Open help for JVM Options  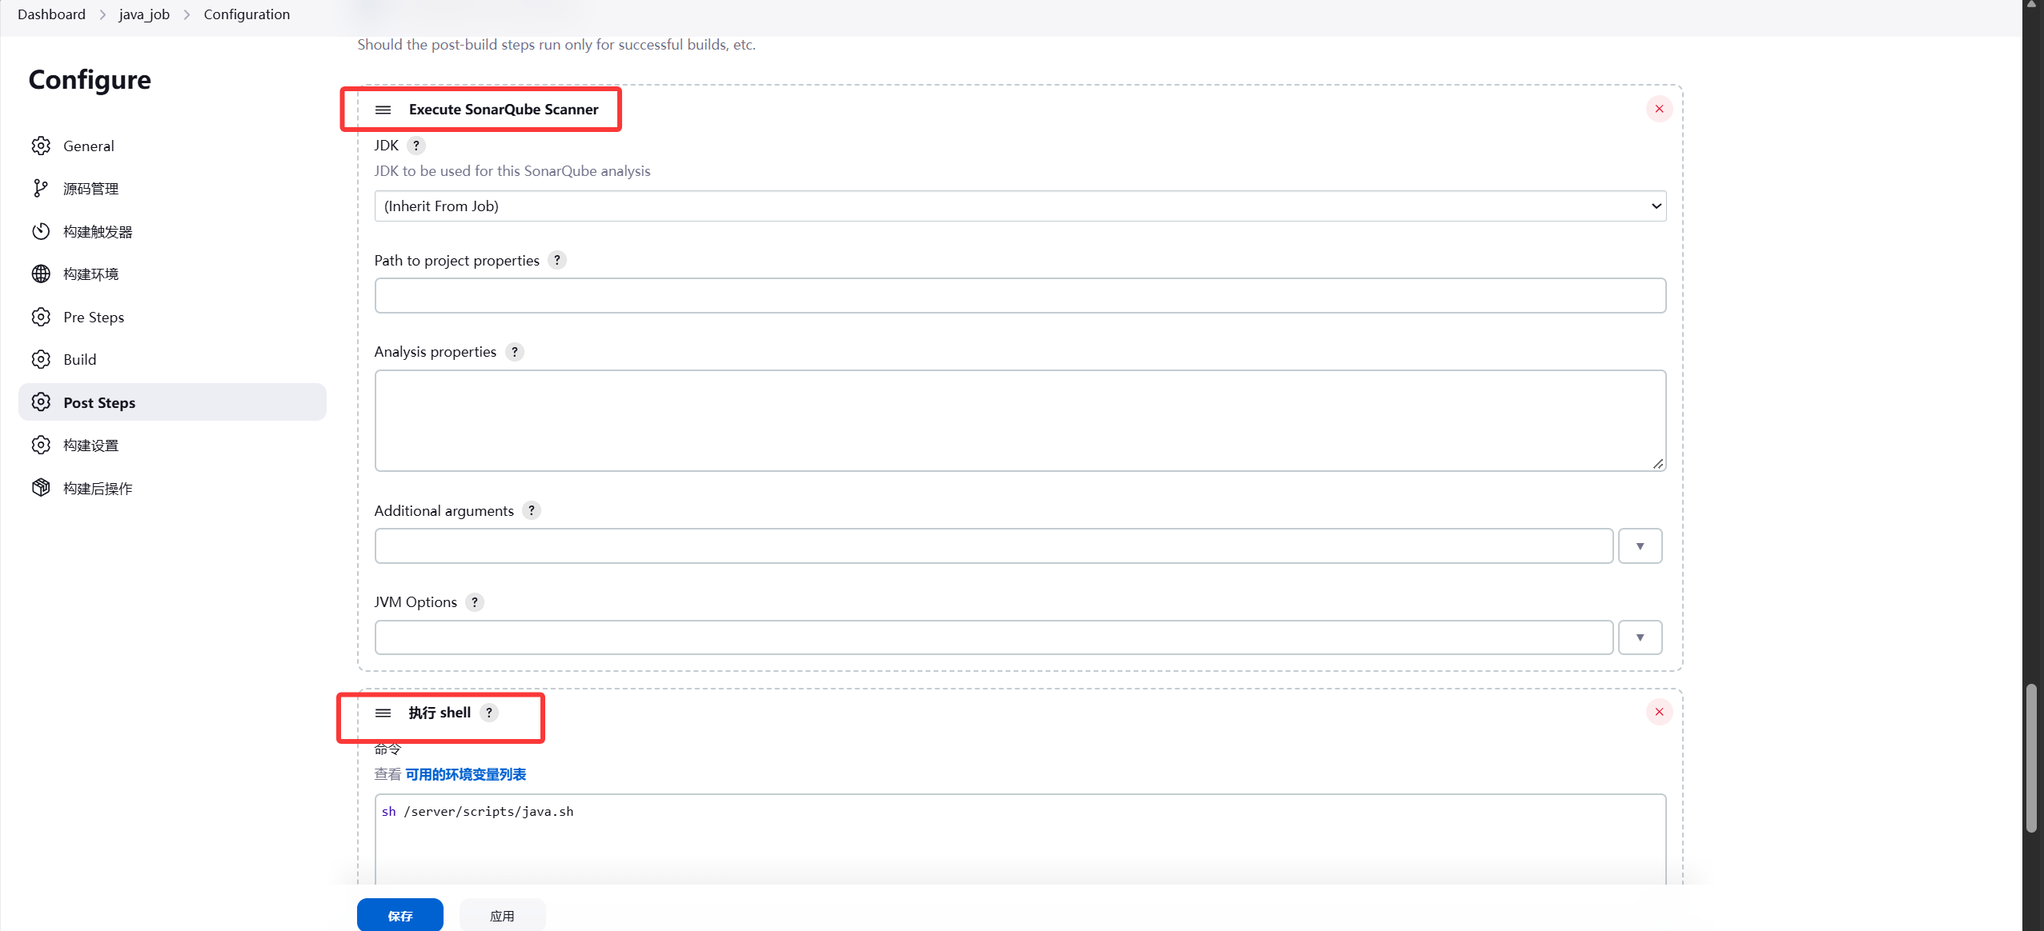[x=475, y=602]
